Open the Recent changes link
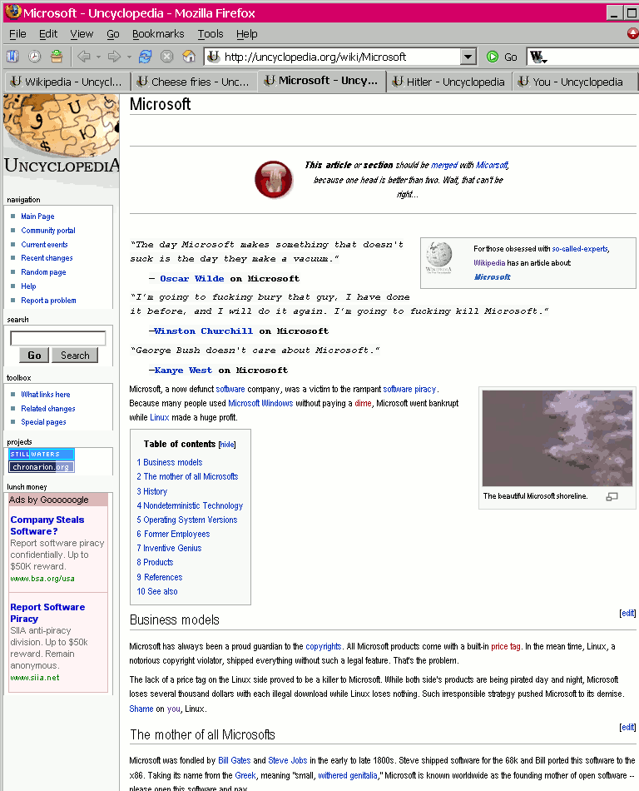This screenshot has width=639, height=791. pyautogui.click(x=47, y=258)
